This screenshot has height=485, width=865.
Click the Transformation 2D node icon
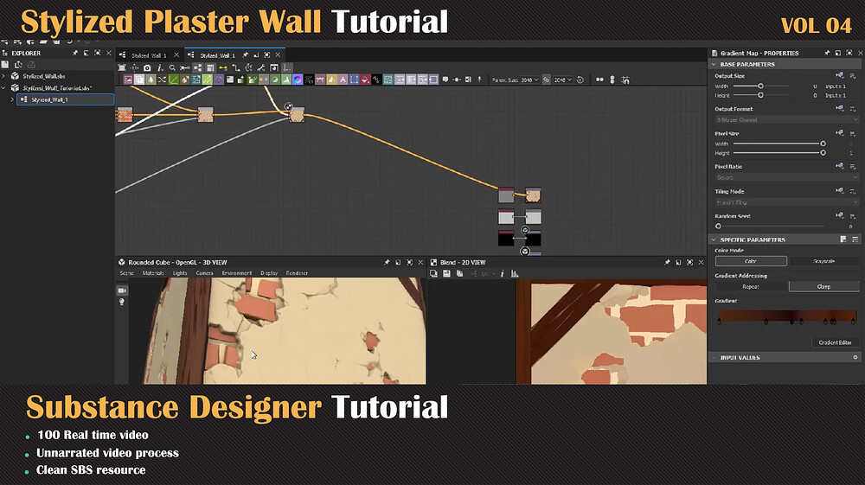point(354,80)
